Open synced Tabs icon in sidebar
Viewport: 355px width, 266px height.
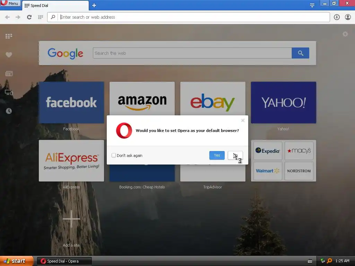pos(9,92)
